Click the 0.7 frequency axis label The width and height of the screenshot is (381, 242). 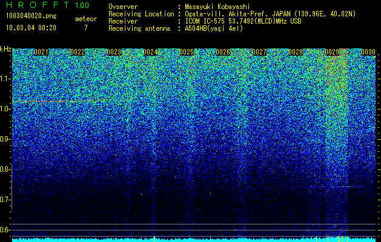coord(5,200)
